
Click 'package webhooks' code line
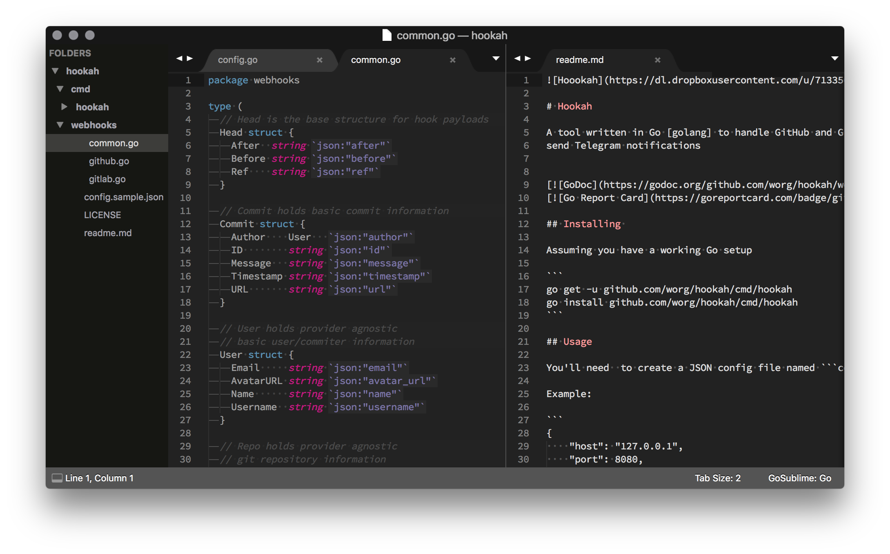(x=254, y=80)
